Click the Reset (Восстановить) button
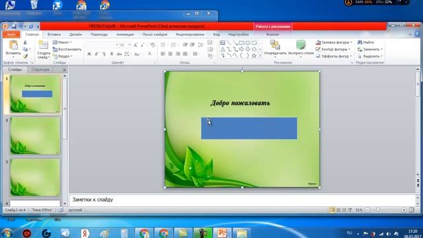 point(67,49)
